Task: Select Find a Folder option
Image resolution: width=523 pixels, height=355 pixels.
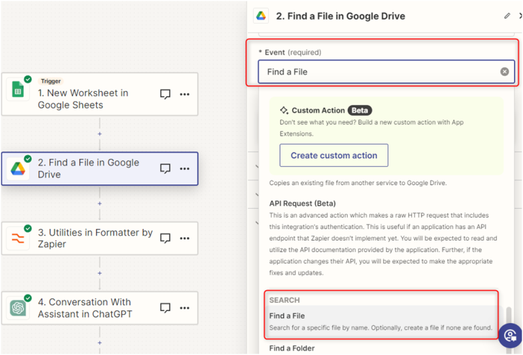Action: [x=292, y=348]
